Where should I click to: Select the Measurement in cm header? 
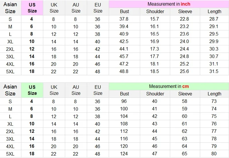(169, 86)
